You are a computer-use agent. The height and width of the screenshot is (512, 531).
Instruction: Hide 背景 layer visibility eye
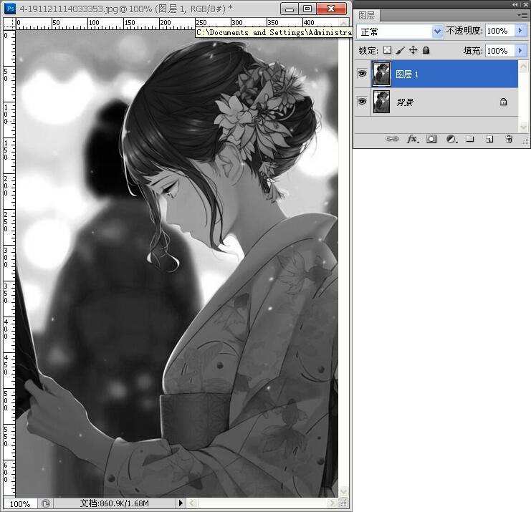point(363,102)
